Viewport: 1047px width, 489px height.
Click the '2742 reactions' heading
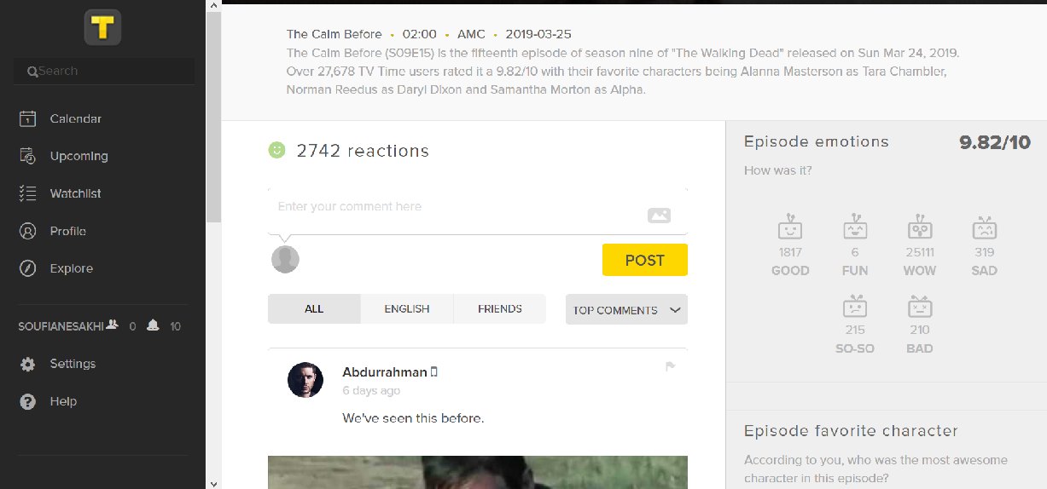tap(363, 151)
